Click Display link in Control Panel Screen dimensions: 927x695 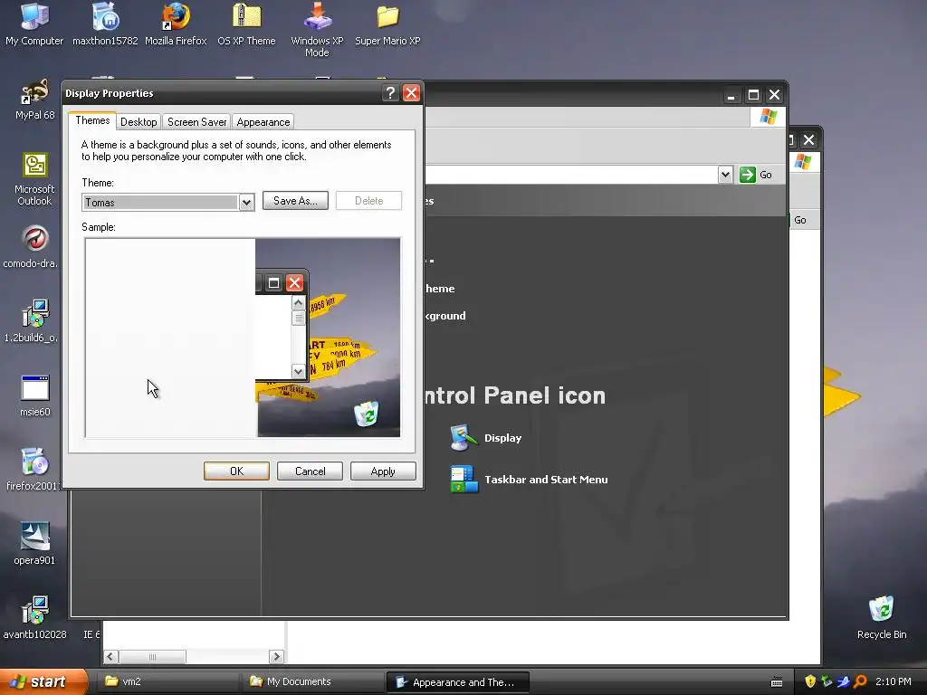[x=503, y=438]
